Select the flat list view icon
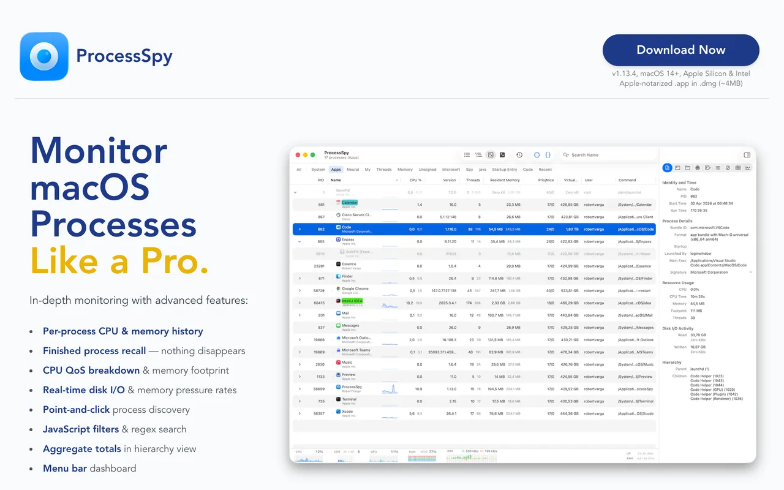This screenshot has height=490, width=784. click(467, 155)
